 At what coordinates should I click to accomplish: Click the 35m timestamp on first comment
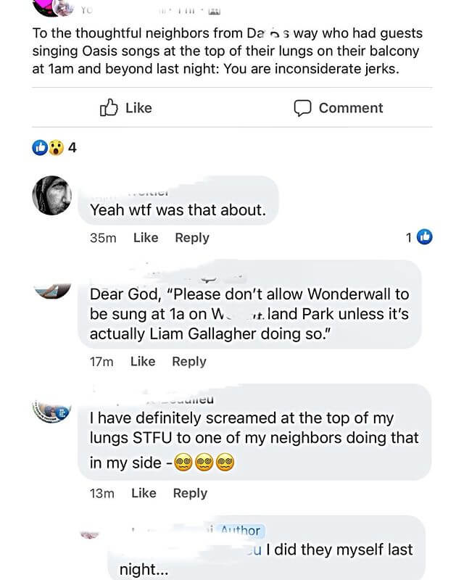pyautogui.click(x=102, y=238)
